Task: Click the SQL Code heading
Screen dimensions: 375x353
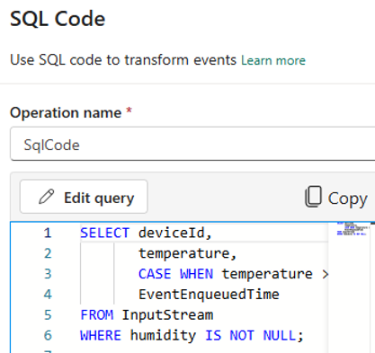Action: click(58, 19)
